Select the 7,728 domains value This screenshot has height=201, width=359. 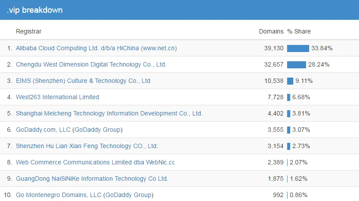(276, 97)
